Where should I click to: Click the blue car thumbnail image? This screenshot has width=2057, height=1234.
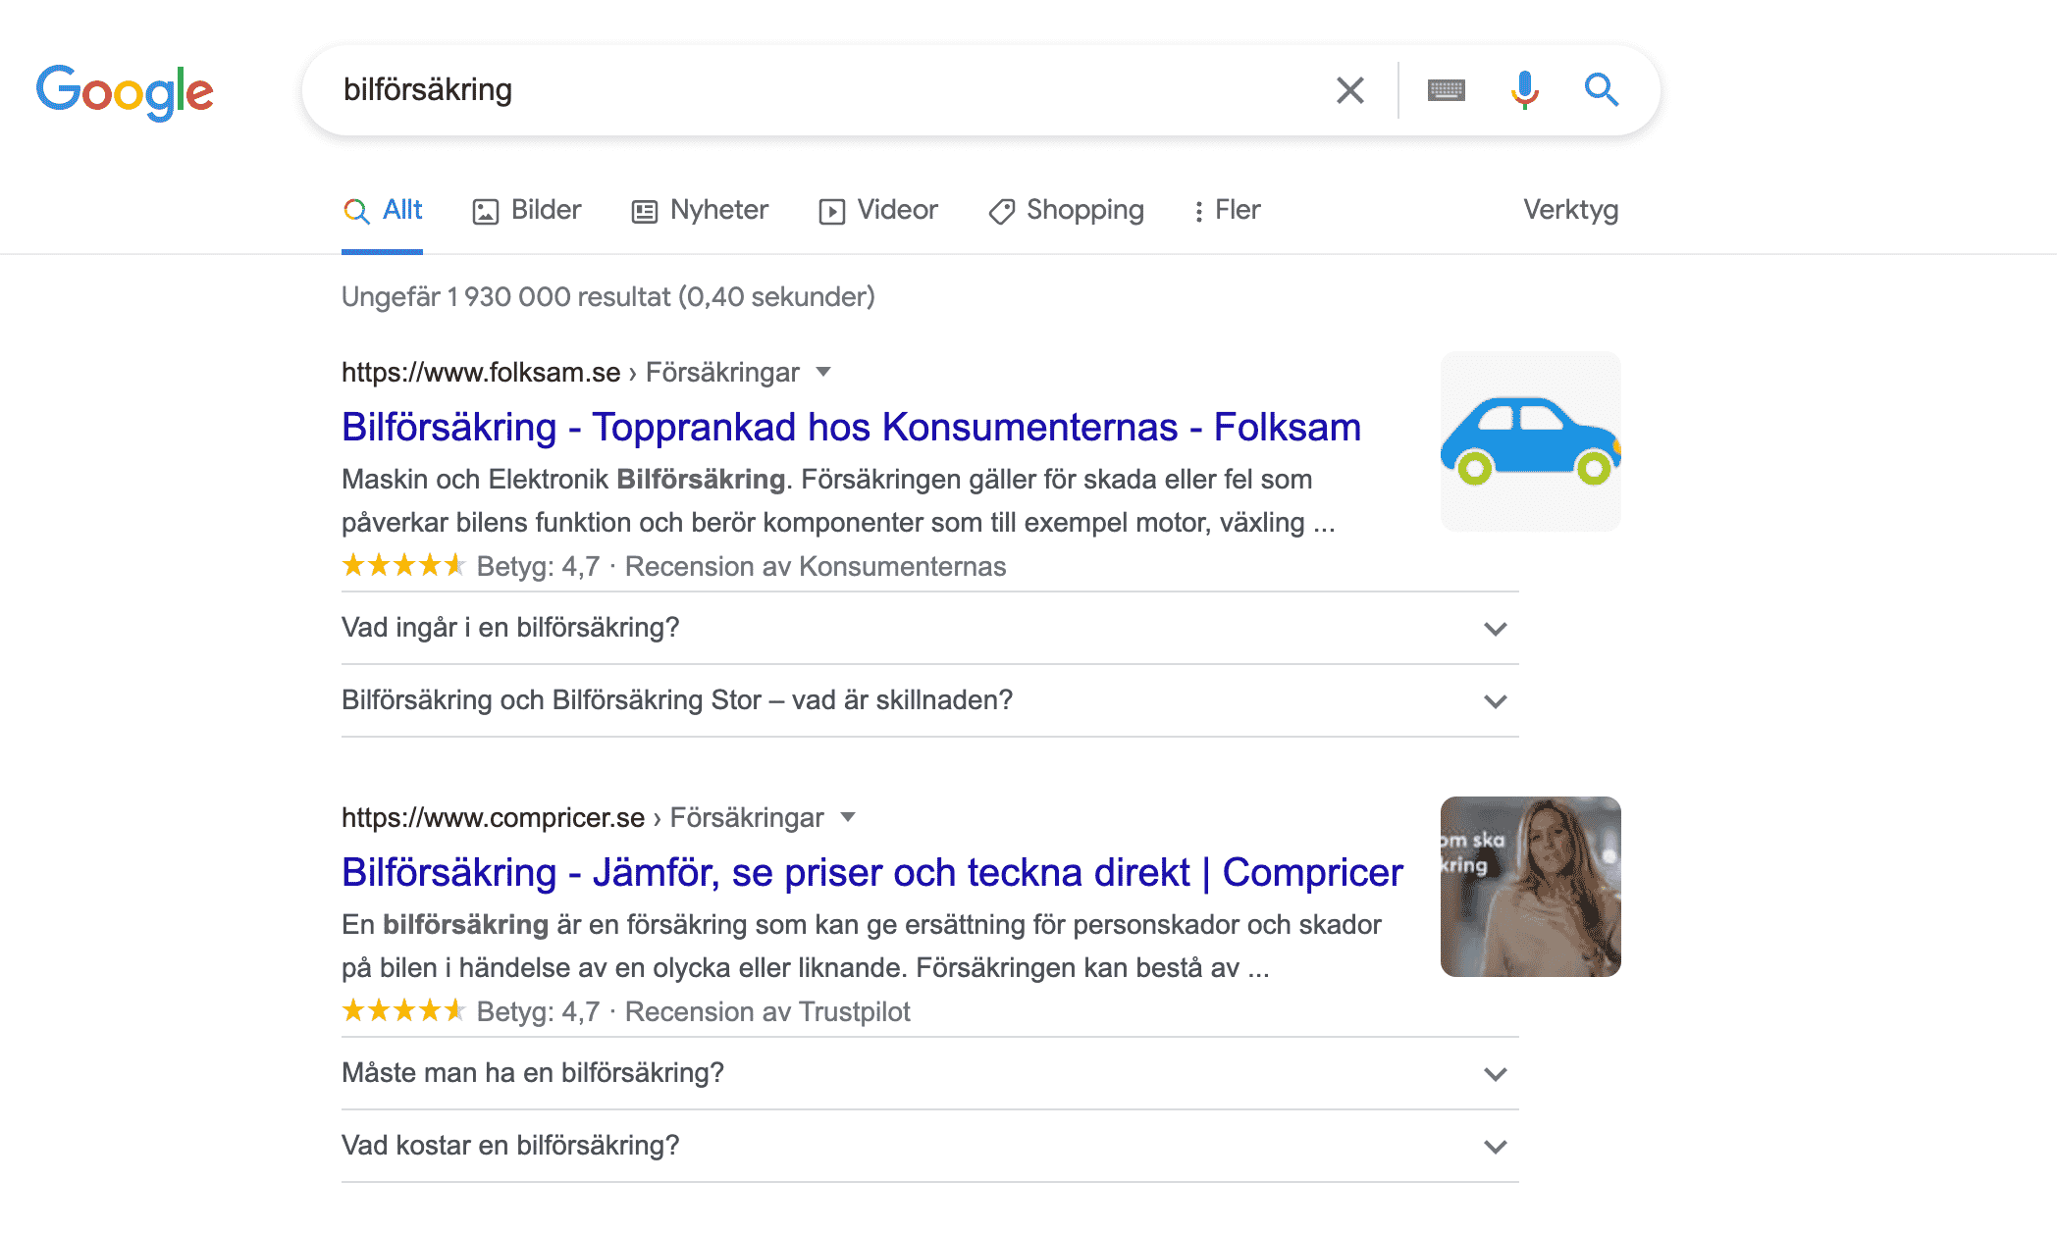point(1530,441)
